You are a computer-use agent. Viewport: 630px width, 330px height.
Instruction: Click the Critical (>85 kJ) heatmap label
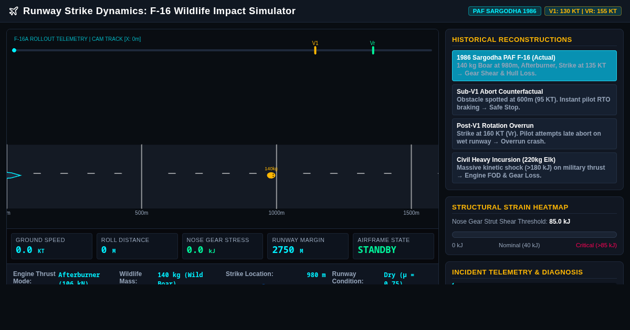(x=596, y=245)
